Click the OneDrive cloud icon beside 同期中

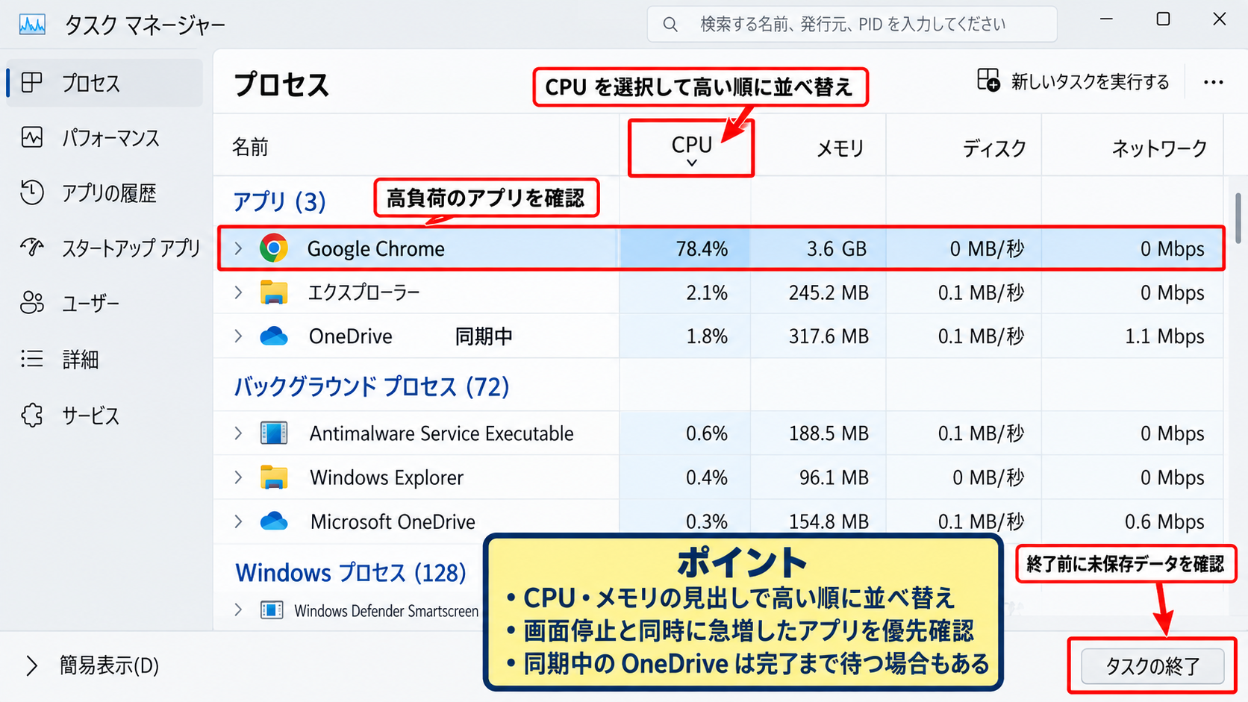274,336
